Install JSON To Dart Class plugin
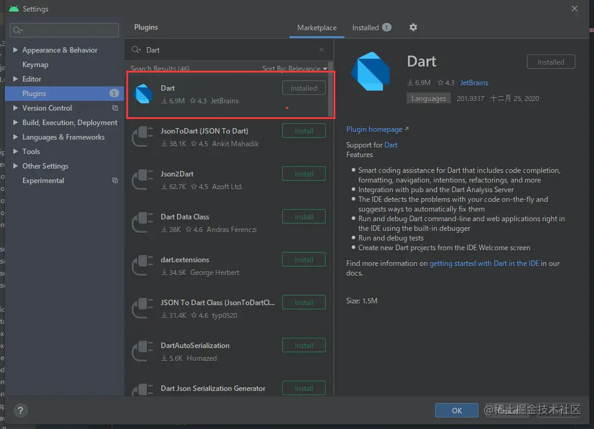The width and height of the screenshot is (594, 429). pos(303,302)
